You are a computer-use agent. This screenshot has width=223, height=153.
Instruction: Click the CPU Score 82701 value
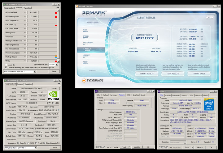pyautogui.click(x=156, y=51)
